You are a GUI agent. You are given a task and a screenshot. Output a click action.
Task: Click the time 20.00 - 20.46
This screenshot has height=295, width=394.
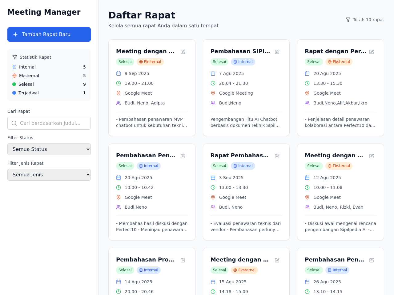pos(139,292)
